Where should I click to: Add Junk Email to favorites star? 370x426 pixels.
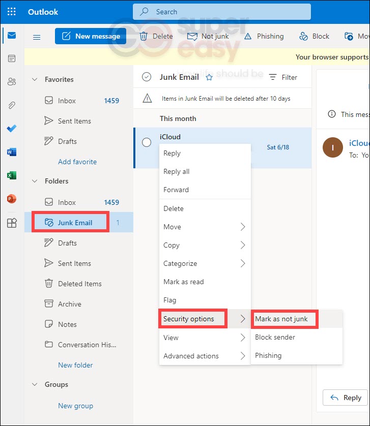[x=209, y=77]
